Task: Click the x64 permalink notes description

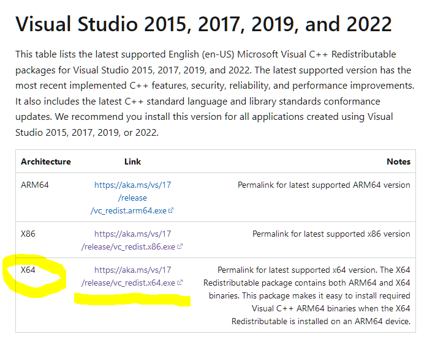Action: (307, 295)
